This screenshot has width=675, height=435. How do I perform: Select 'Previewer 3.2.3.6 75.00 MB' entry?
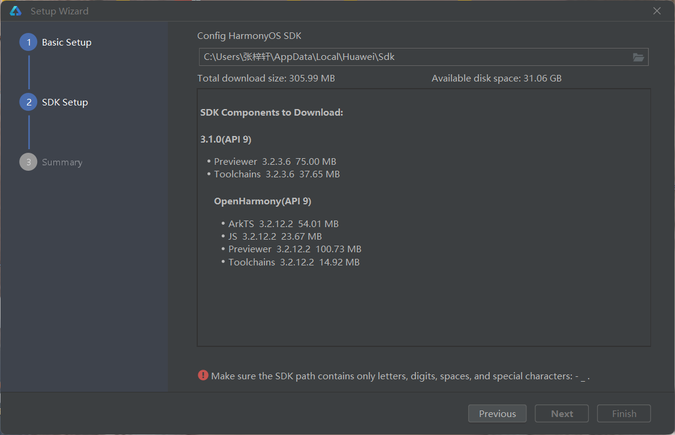coord(275,161)
